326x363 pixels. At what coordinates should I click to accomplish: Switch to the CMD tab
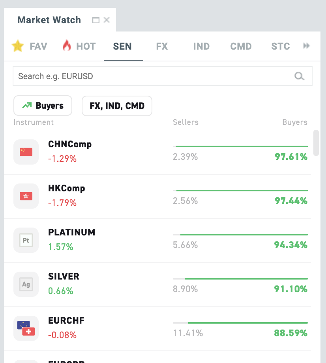click(x=241, y=46)
